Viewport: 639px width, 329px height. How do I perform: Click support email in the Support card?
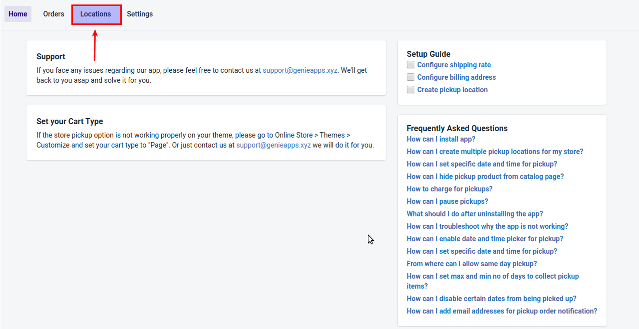coord(300,70)
